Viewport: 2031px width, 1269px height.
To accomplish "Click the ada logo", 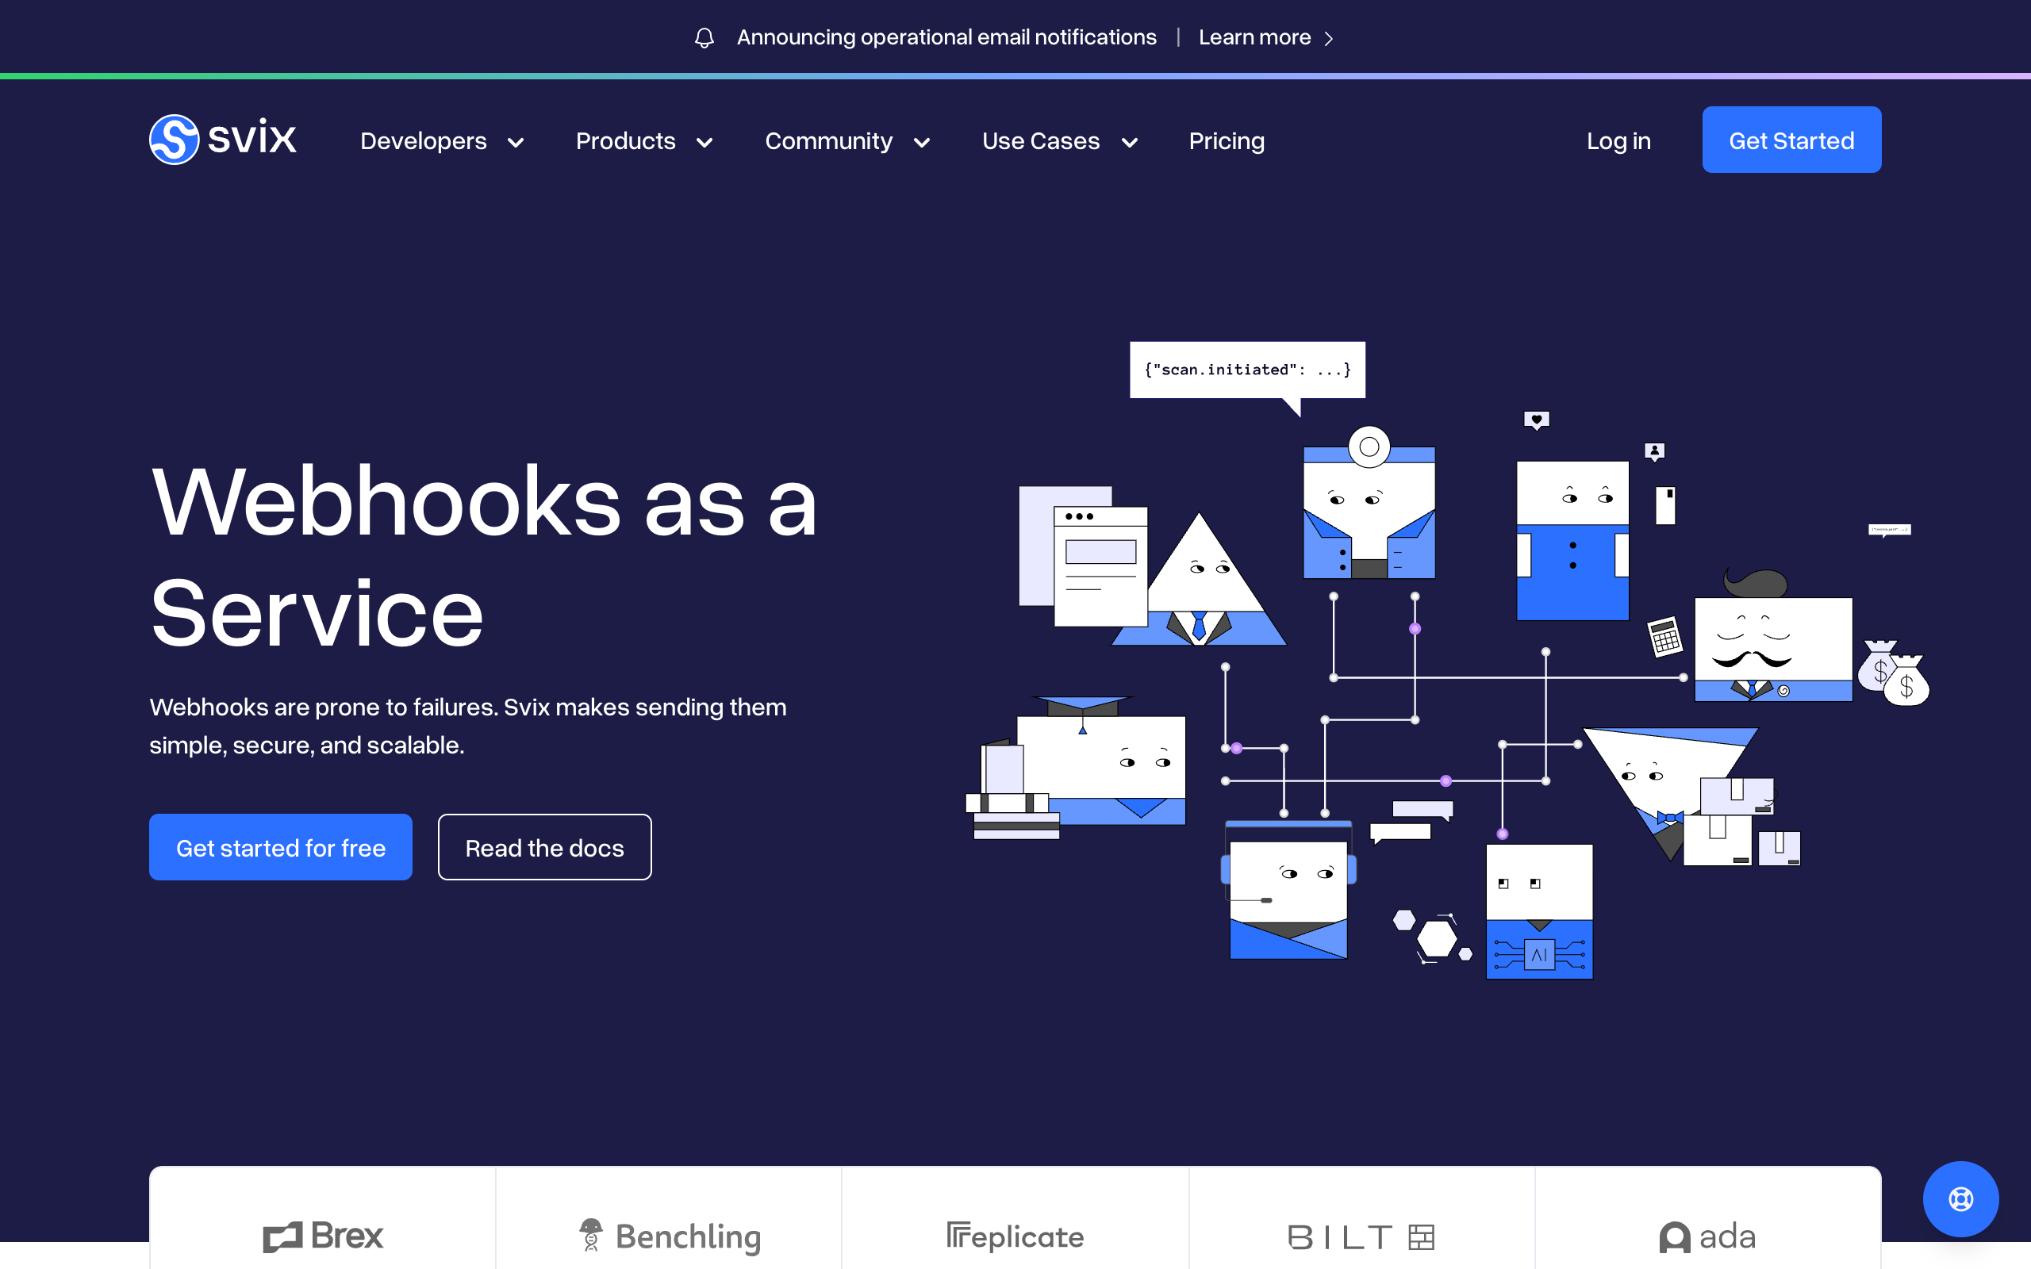I will pos(1707,1236).
